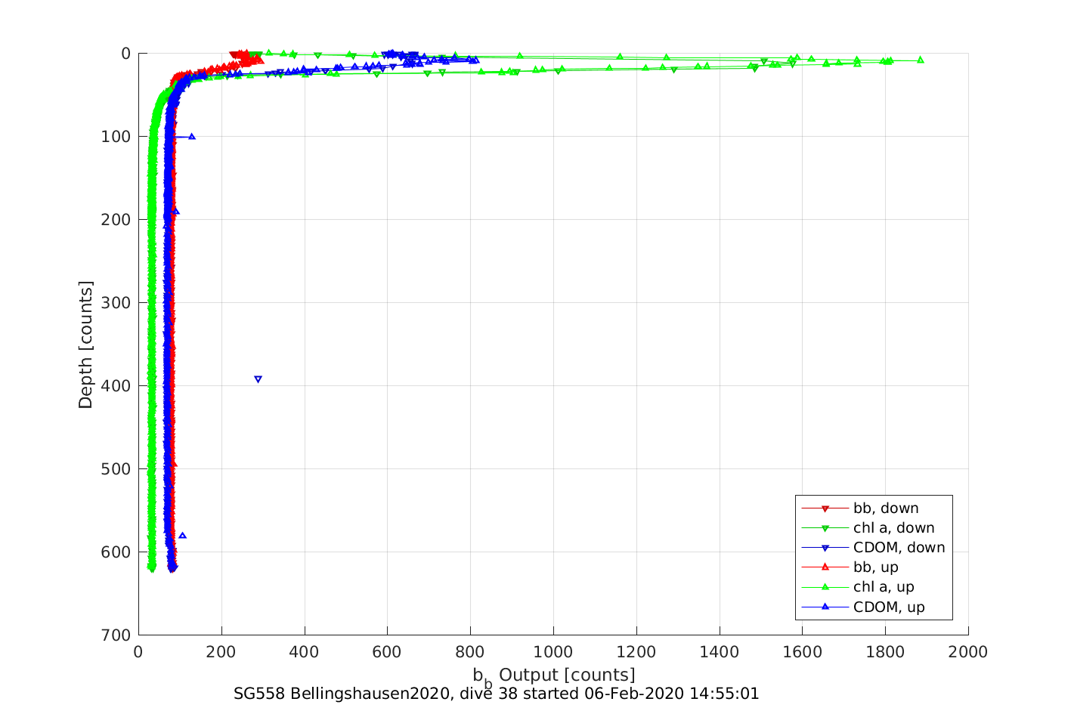Click the 'Depth [counts]' y-axis label
The width and height of the screenshot is (1071, 714).
point(85,345)
